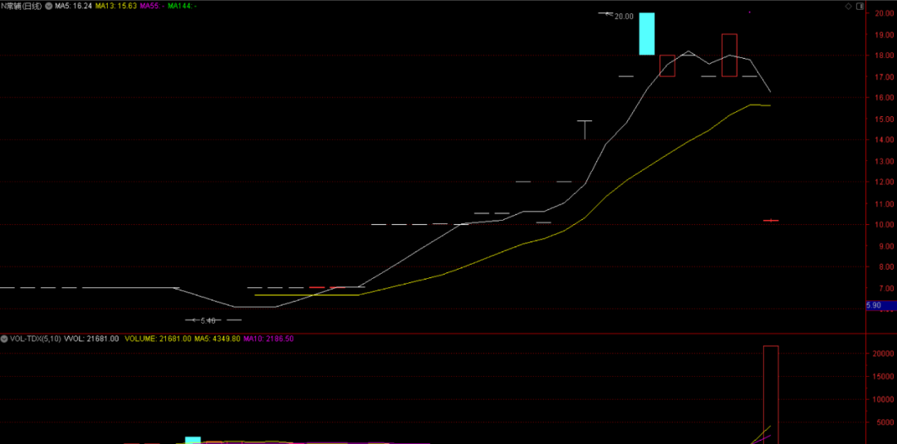The width and height of the screenshot is (897, 444).
Task: Select the green MA144 indicator label
Action: [x=182, y=6]
